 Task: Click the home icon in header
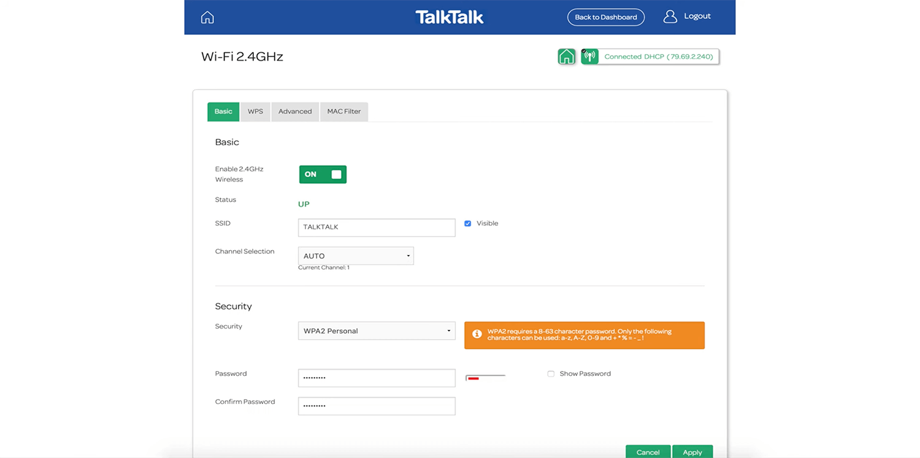click(207, 17)
